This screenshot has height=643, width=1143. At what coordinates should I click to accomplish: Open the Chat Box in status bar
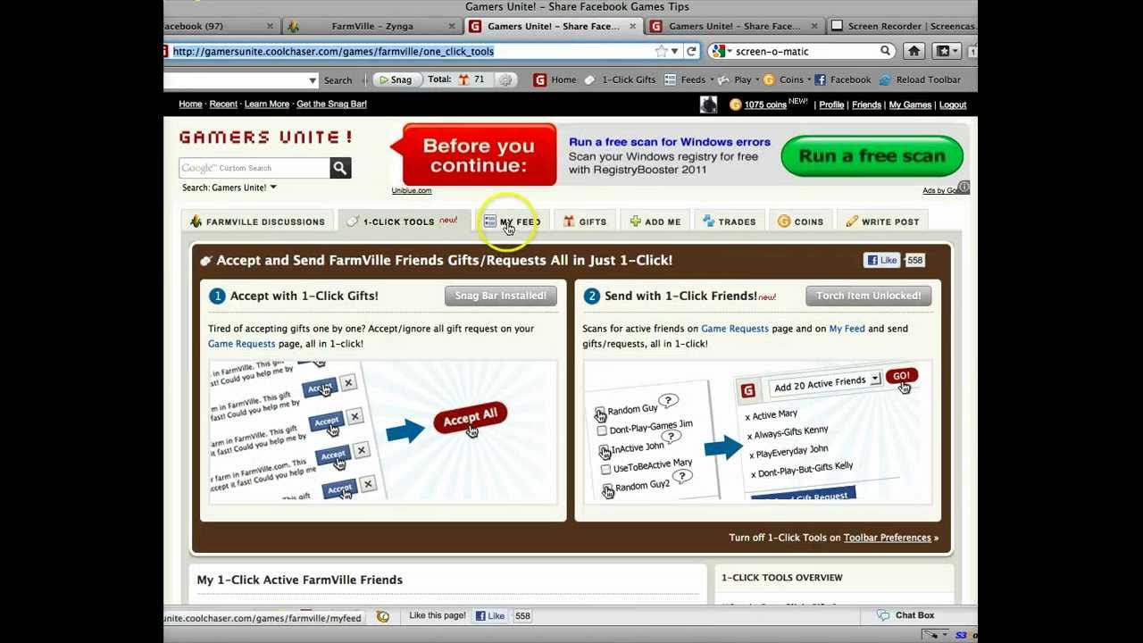906,615
